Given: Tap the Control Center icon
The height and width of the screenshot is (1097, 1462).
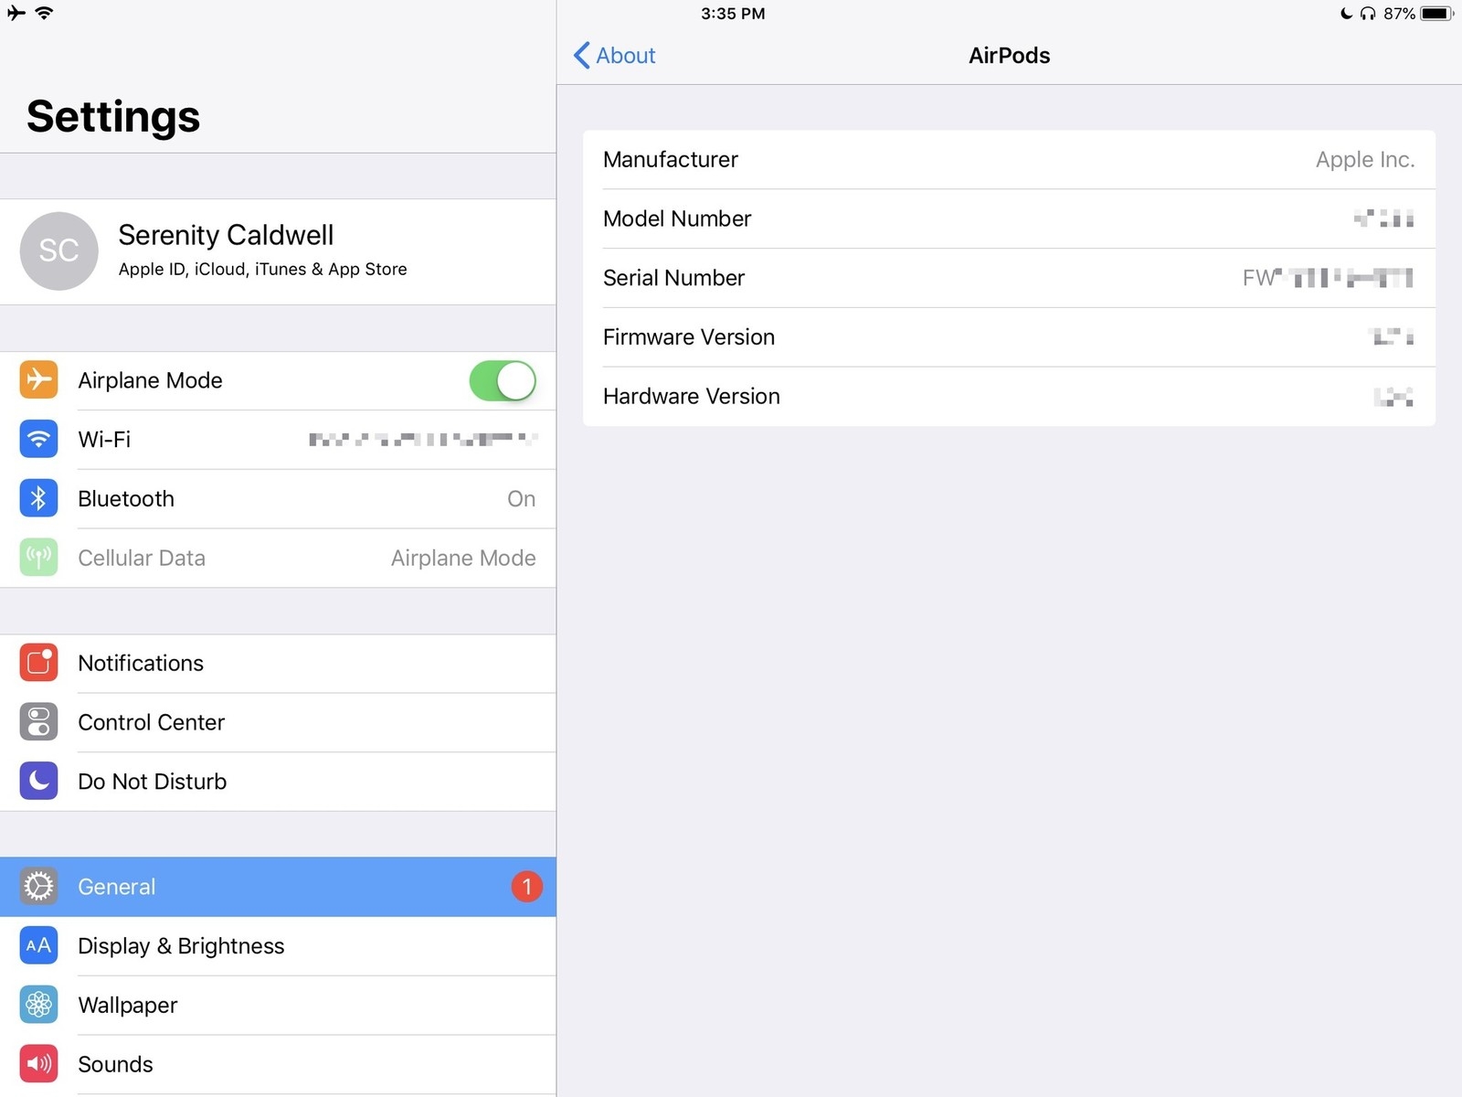Looking at the screenshot, I should 38,722.
